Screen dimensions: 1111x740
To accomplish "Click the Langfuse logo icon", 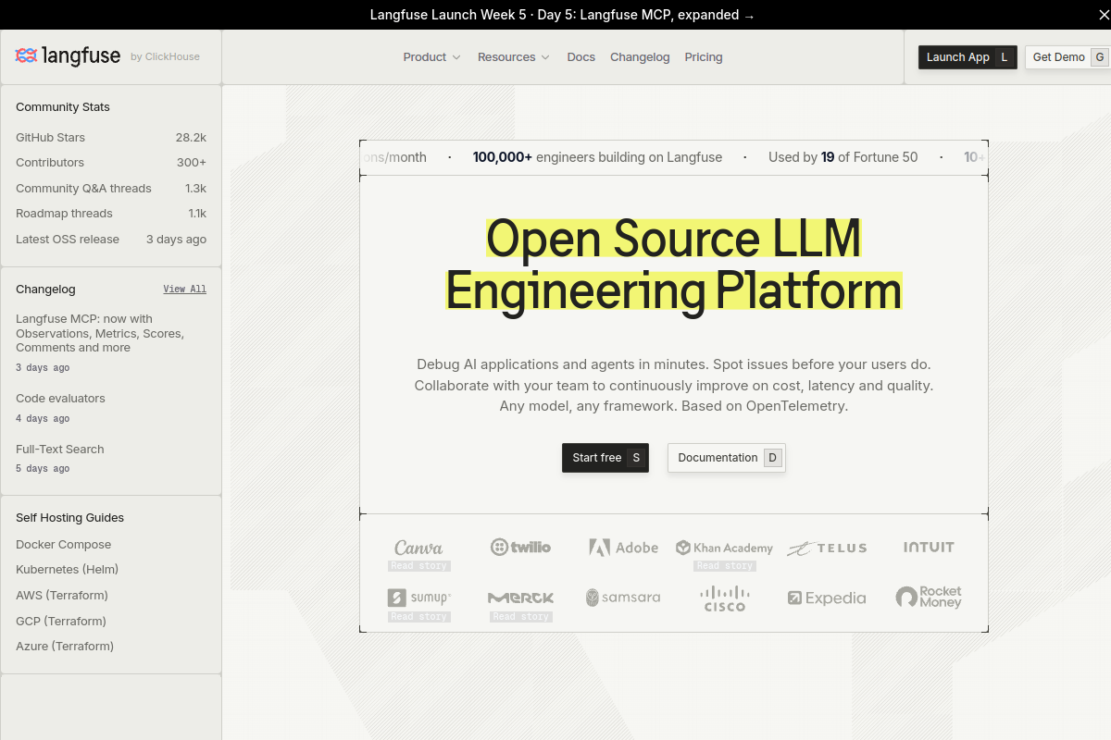I will pyautogui.click(x=26, y=56).
